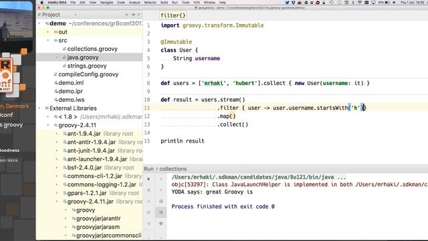The height and width of the screenshot is (241, 428).
Task: Select demo.ipr file
Action: 70,91
